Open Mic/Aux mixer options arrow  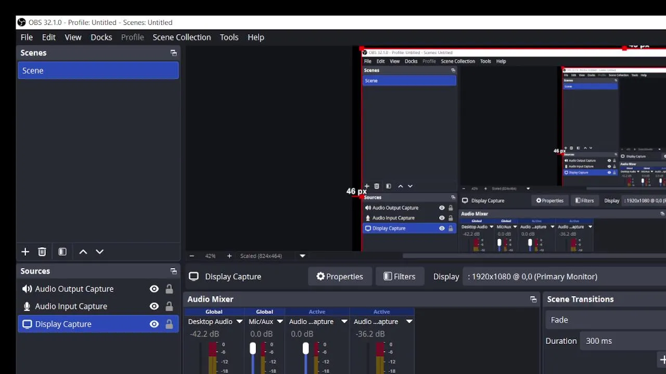[x=279, y=322]
